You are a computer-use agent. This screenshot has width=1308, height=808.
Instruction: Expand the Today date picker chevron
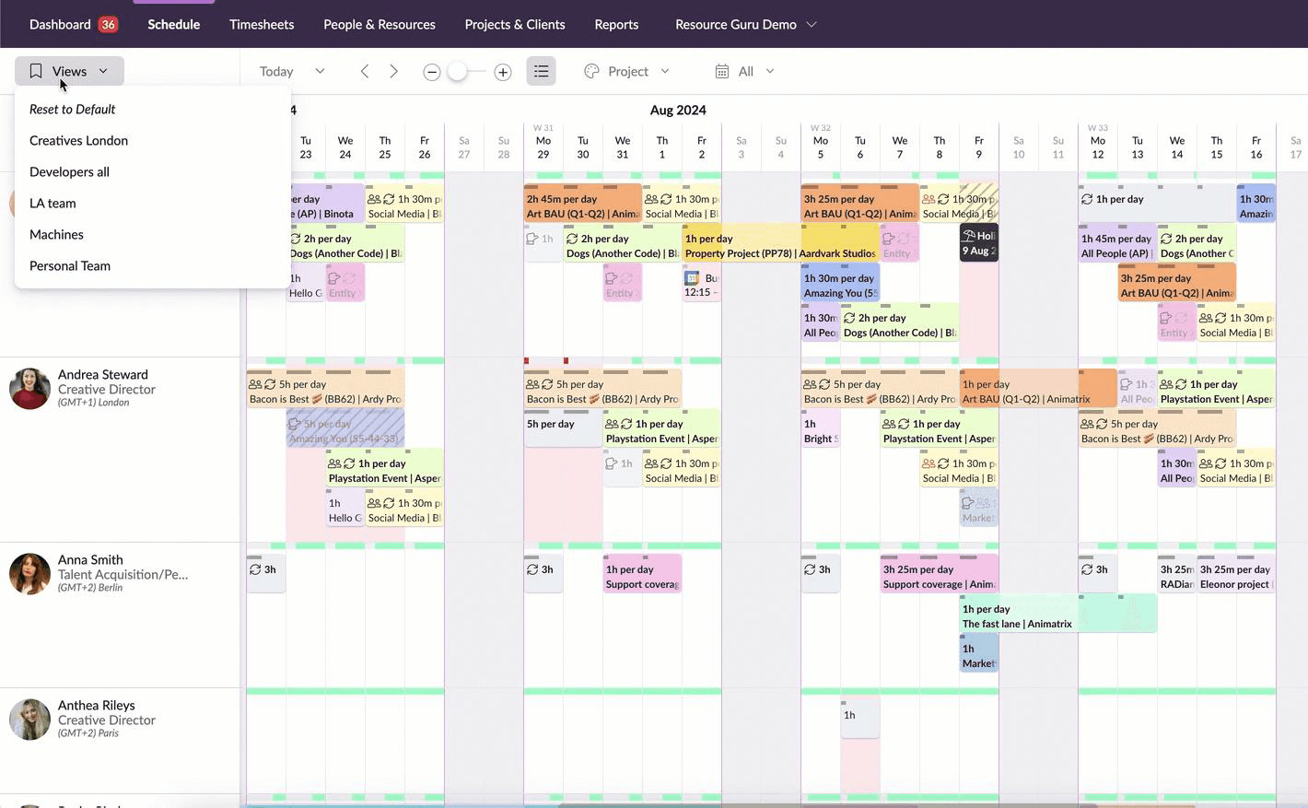pyautogui.click(x=320, y=71)
